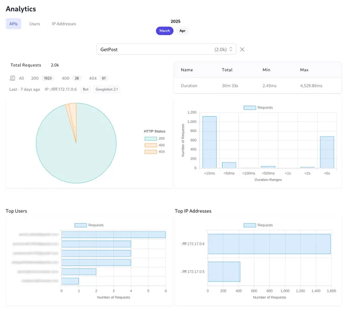Click the Bot tag
347x311 pixels.
[x=86, y=89]
